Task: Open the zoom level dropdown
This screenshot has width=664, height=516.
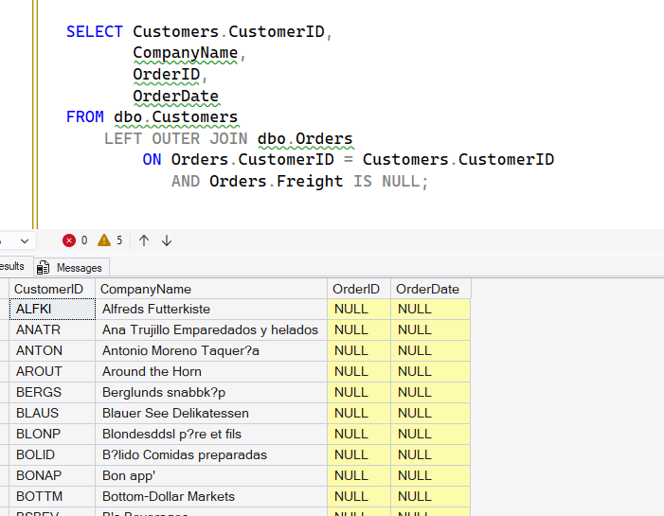Action: 24,240
